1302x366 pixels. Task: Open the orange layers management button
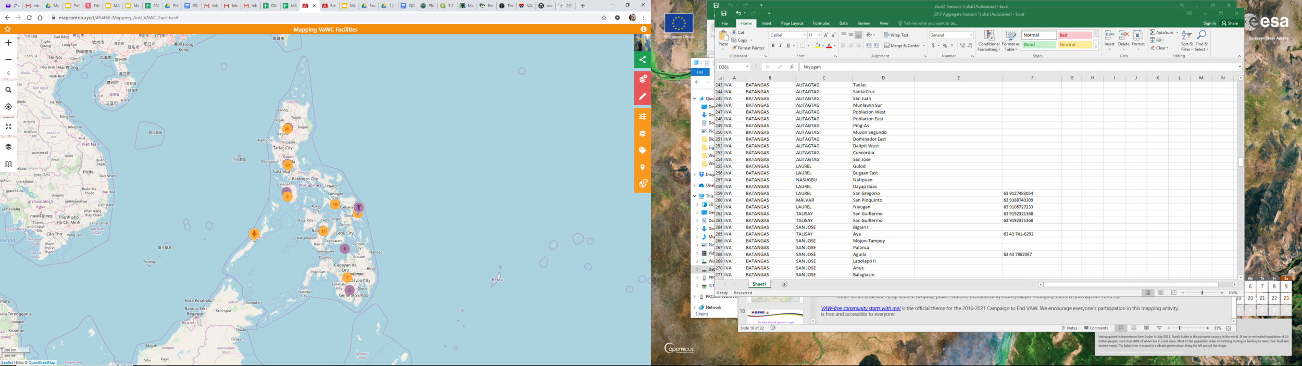[643, 134]
